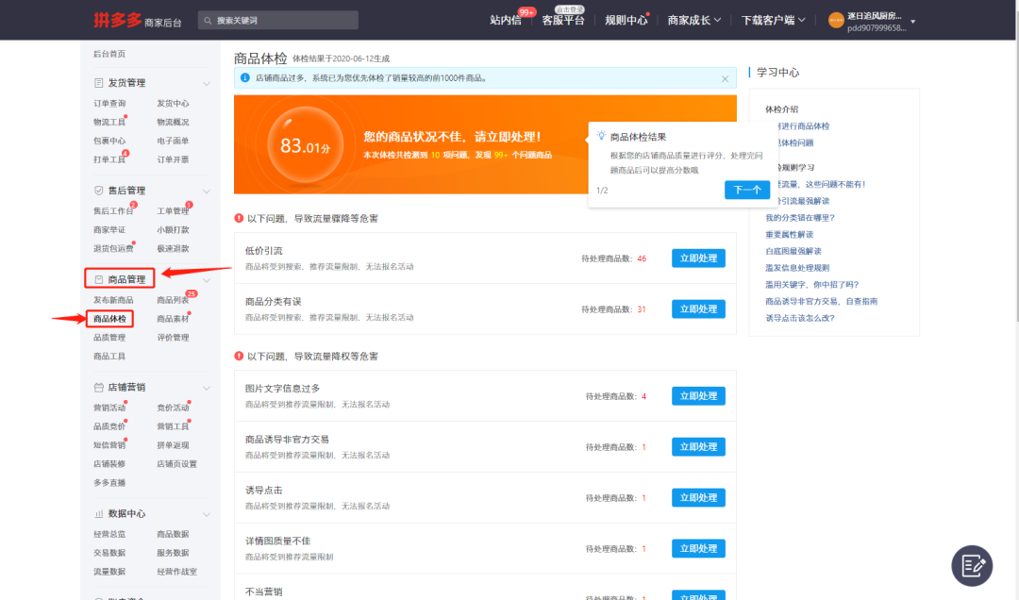This screenshot has height=600, width=1019.
Task: Collapse the 数据中心 section chevron
Action: (206, 514)
